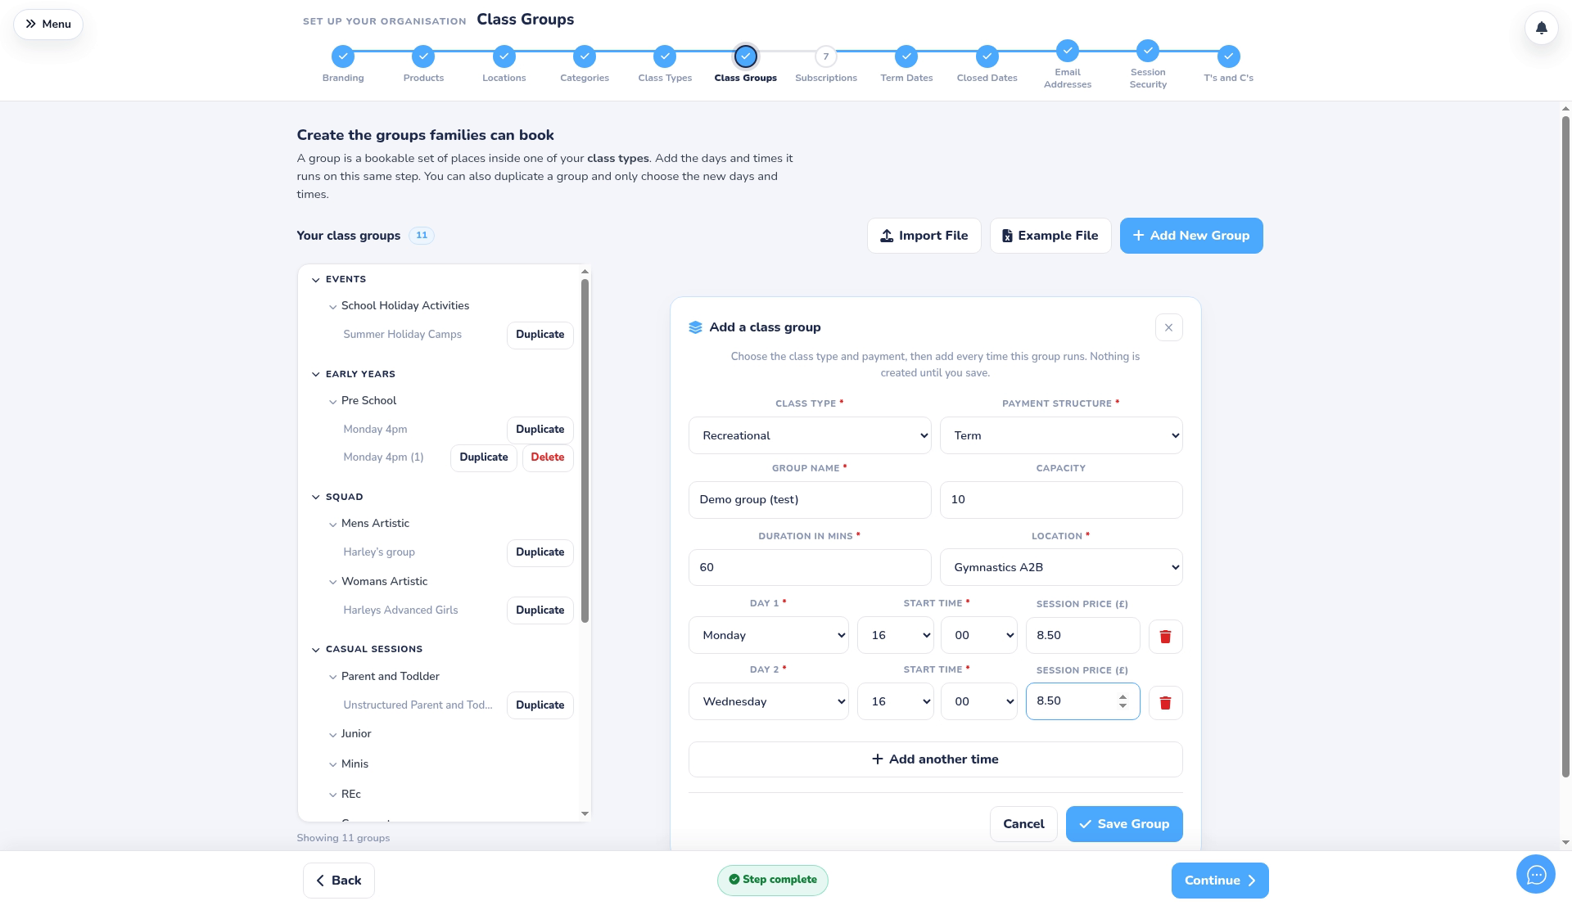Open the Location dropdown showing Gymnastics A2B
This screenshot has width=1572, height=910.
click(x=1061, y=567)
